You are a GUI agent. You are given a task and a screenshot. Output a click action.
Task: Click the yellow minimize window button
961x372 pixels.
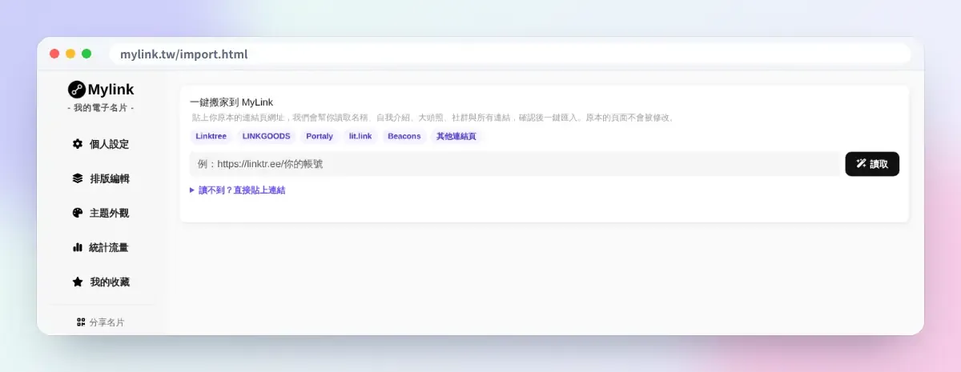click(x=70, y=54)
